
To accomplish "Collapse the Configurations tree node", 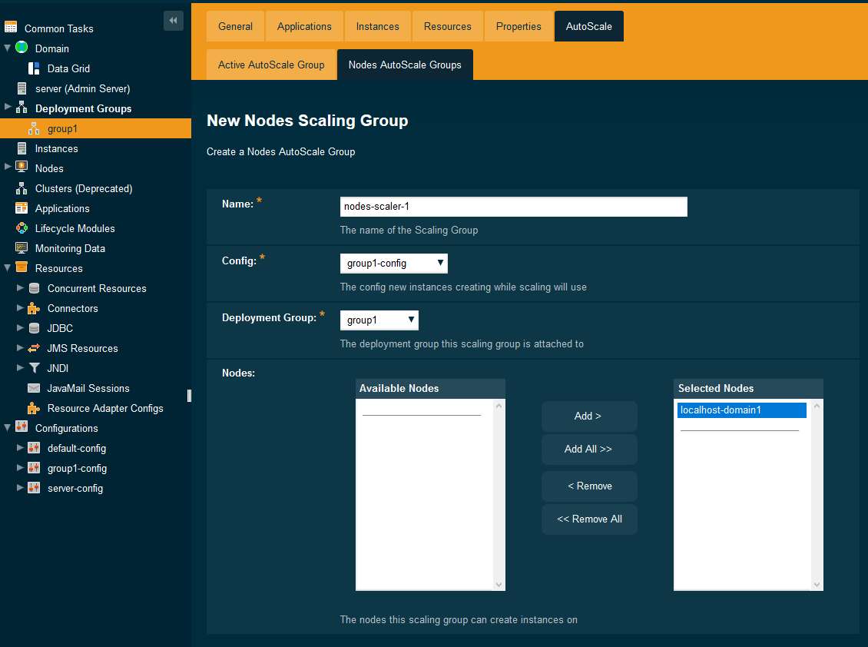I will [7, 428].
